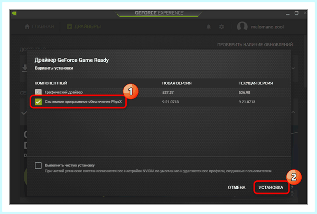This screenshot has height=214, width=317.
Task: Uncheck the PhysX system software checkbox
Action: 38,102
